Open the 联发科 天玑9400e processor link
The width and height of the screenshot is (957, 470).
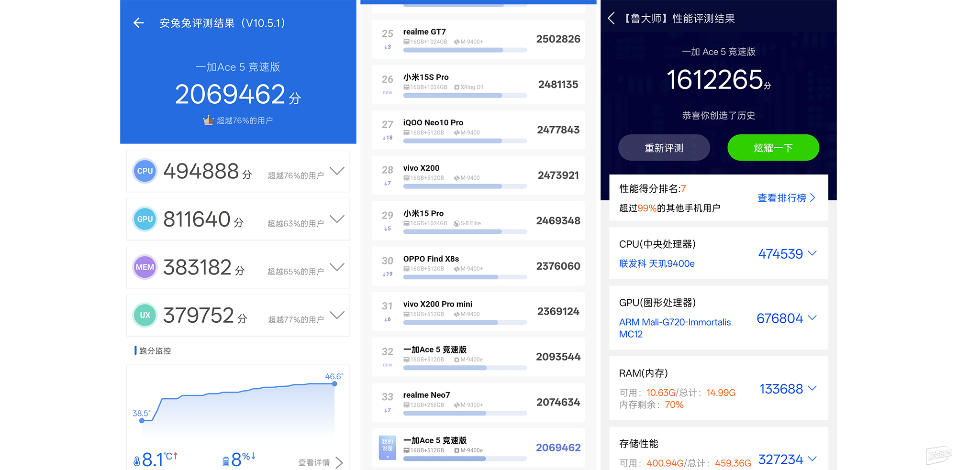(657, 263)
